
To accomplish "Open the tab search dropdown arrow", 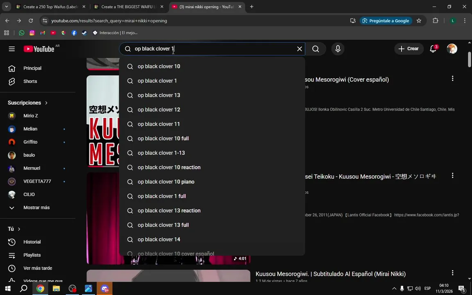I will click(x=6, y=7).
